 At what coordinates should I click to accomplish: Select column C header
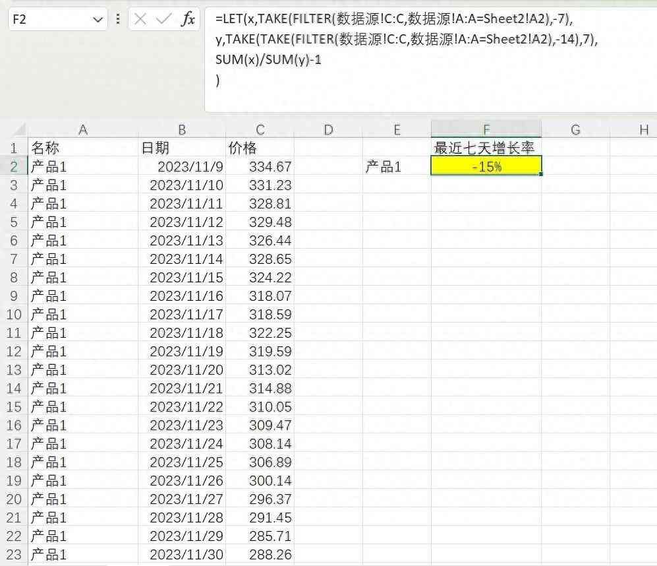coord(260,130)
